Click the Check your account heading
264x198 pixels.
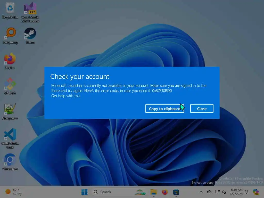point(80,77)
